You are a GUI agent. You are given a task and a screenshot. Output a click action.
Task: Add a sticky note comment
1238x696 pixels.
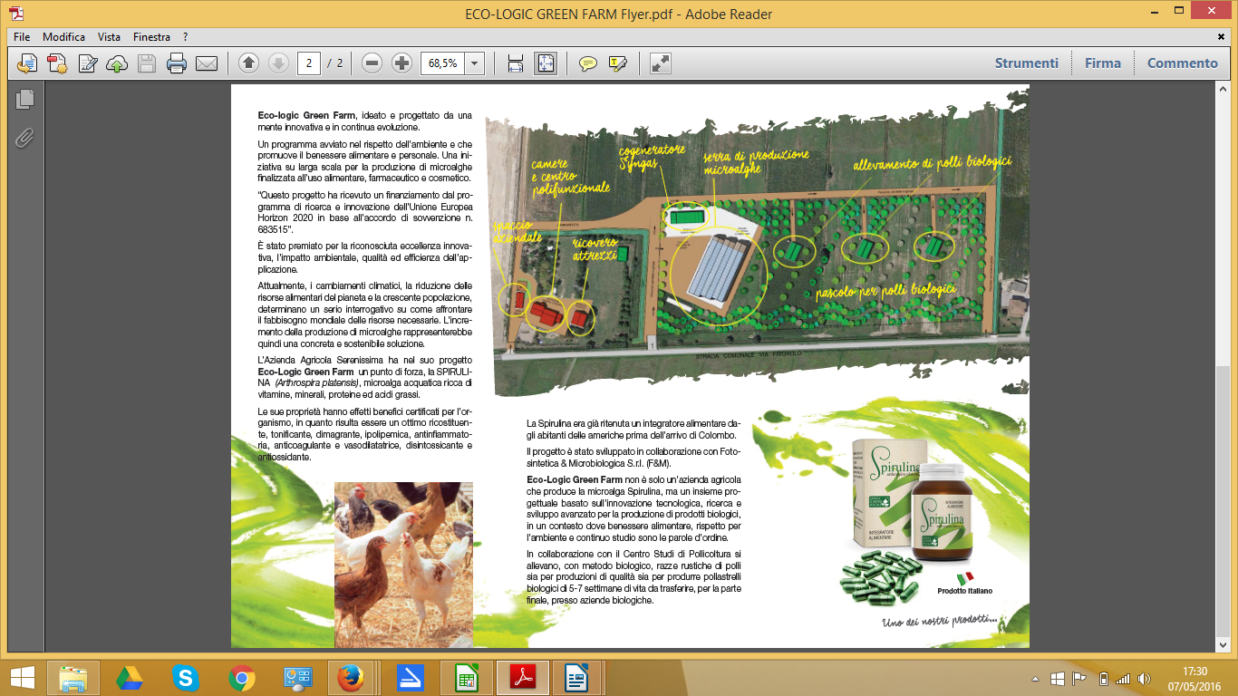[588, 63]
